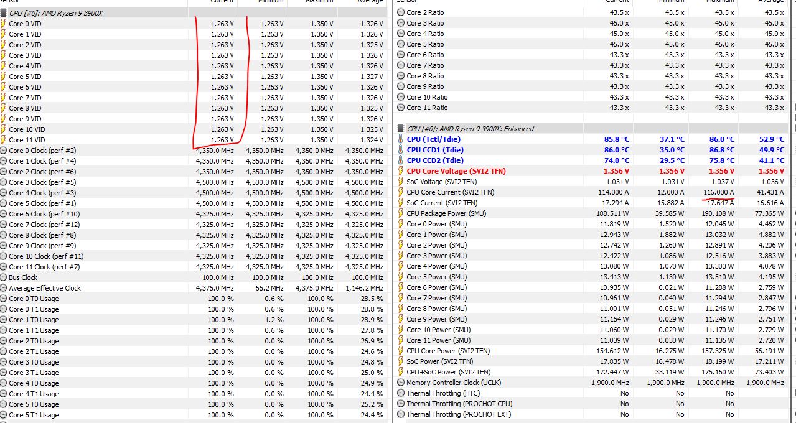Screen dimensions: 796x423
Task: Select the CPU [#0]: AMD Ryzen 9 3900X: Enhanced group header
Action: tap(471, 129)
